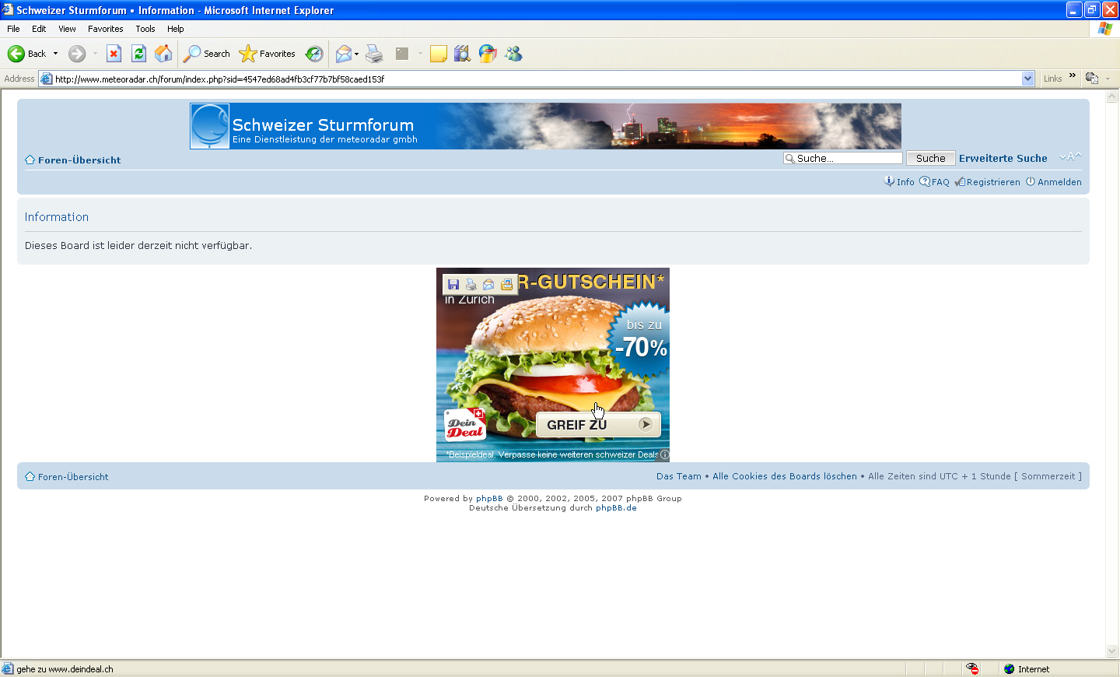Open the Tools menu
The width and height of the screenshot is (1120, 677).
pos(145,29)
